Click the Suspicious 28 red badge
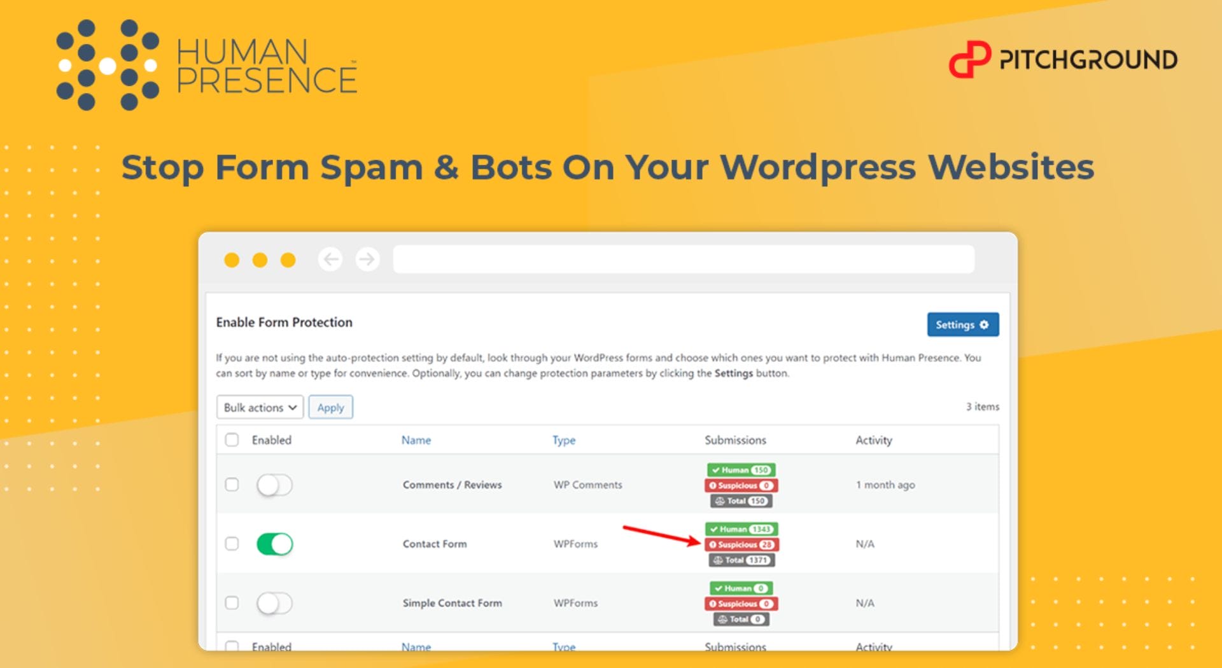Image resolution: width=1222 pixels, height=668 pixels. pos(741,545)
